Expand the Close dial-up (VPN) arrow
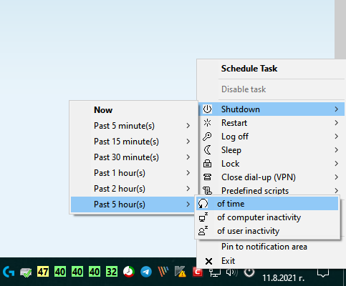 [337, 177]
